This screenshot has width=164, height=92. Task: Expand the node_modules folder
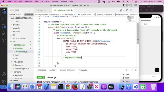19,38
